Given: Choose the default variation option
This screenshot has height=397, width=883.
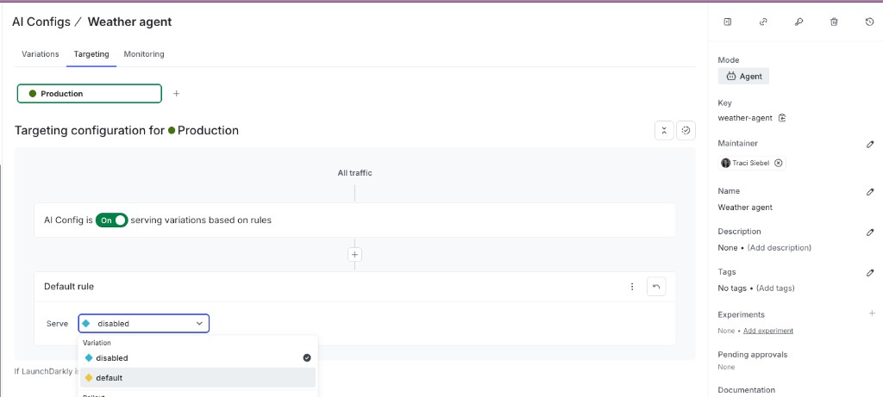Looking at the screenshot, I should click(x=197, y=378).
